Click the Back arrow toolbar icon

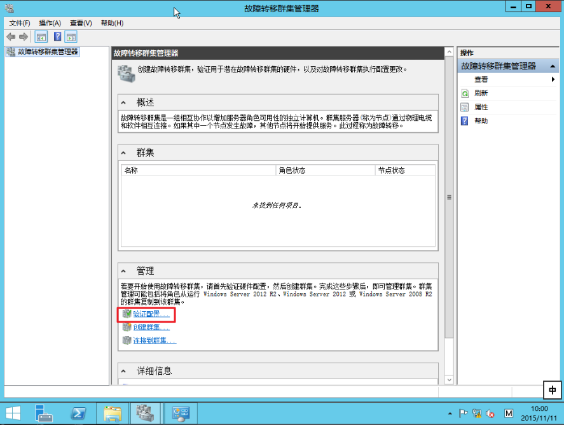point(11,37)
